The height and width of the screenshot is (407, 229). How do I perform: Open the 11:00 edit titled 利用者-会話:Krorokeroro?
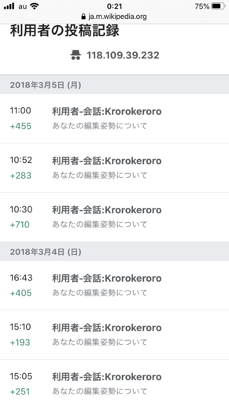107,111
